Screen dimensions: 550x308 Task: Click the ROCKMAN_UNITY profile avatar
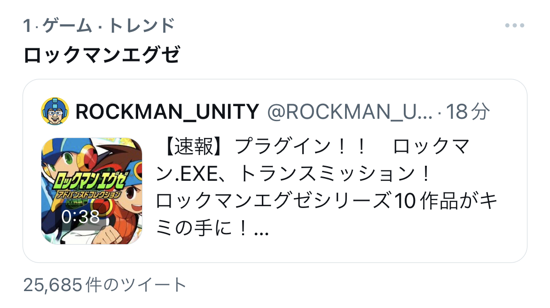click(x=55, y=111)
